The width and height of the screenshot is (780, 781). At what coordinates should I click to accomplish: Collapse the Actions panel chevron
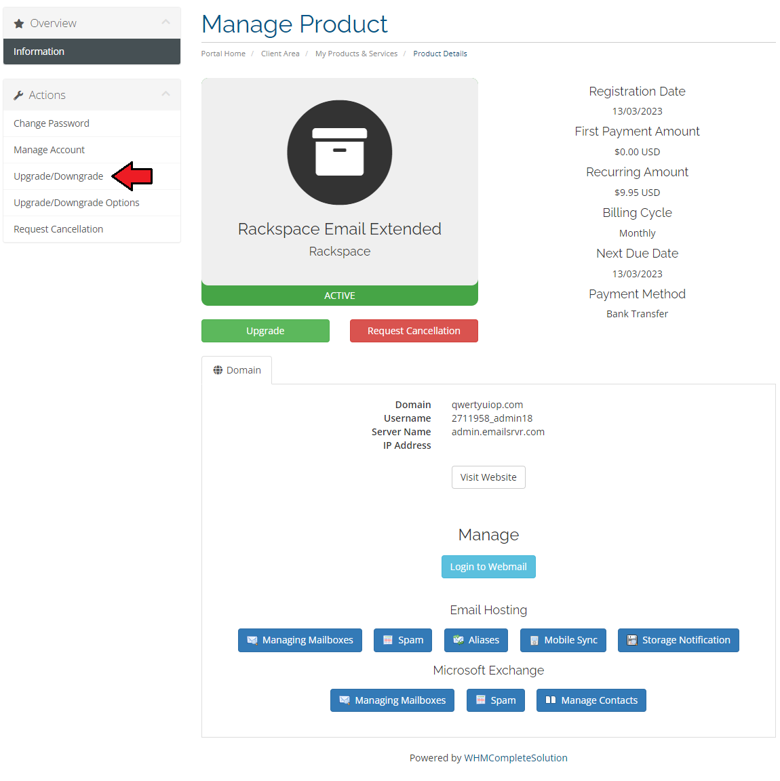pos(166,94)
